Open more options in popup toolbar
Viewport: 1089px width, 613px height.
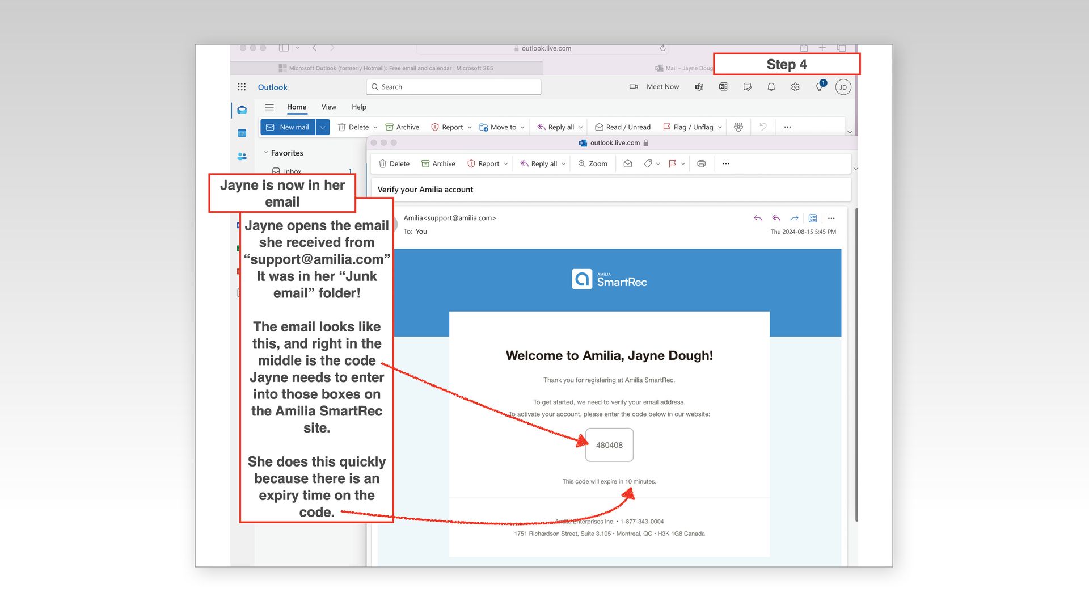pos(726,164)
